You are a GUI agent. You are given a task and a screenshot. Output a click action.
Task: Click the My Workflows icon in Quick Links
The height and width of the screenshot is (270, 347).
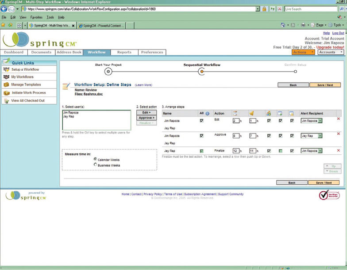click(x=7, y=77)
